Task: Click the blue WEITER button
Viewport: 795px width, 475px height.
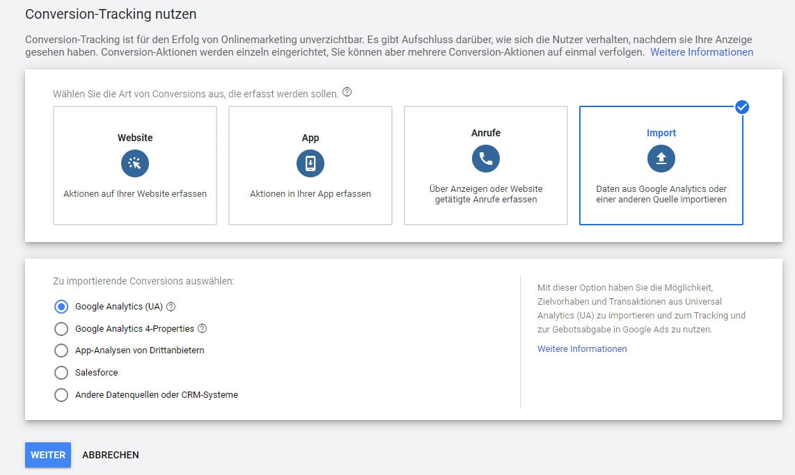Action: tap(48, 455)
